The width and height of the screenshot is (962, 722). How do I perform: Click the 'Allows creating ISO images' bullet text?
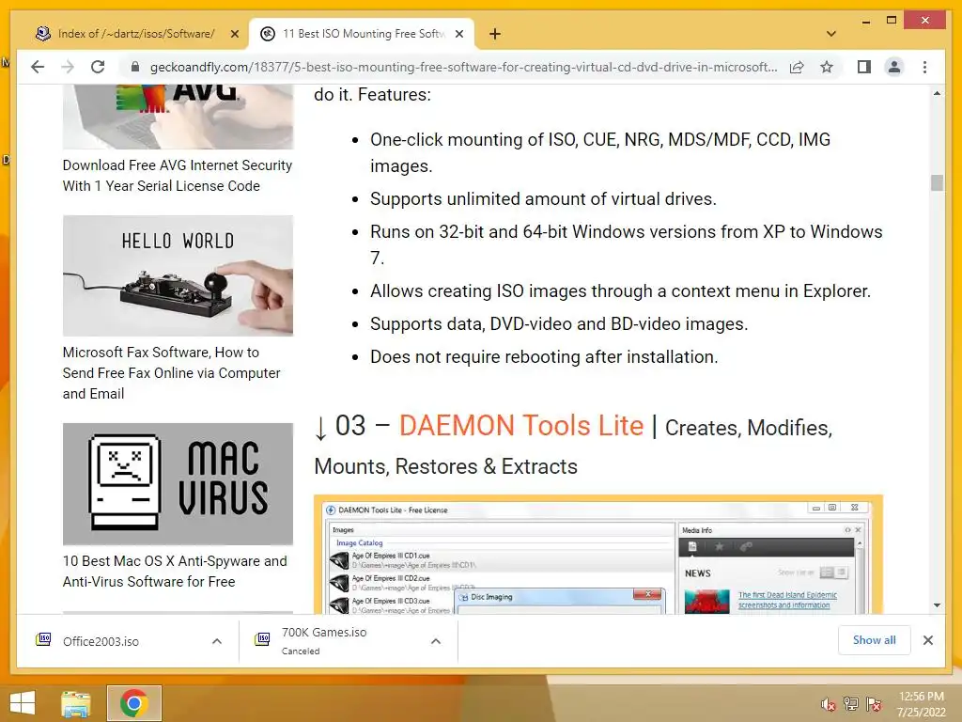620,291
